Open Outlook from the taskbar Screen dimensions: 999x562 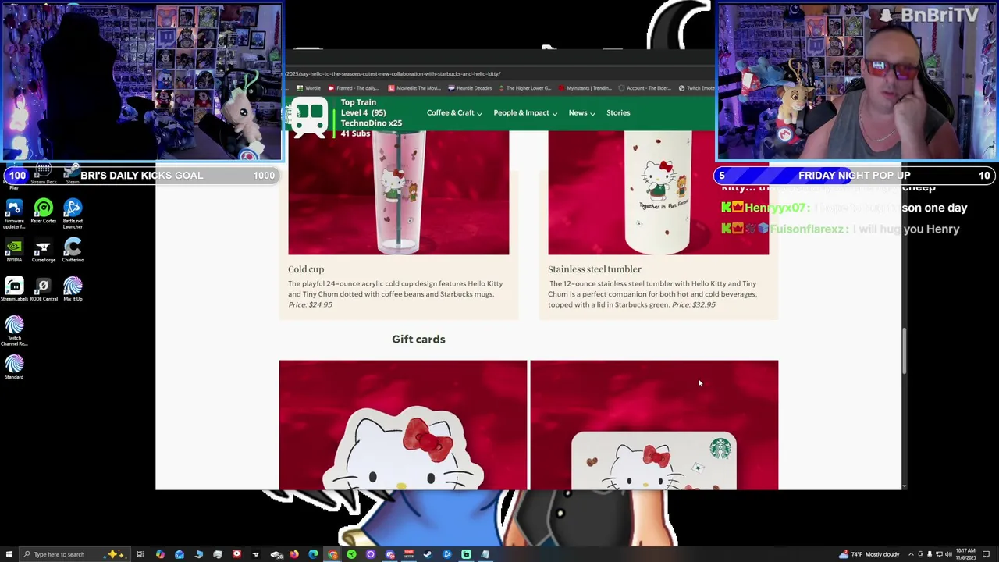[x=180, y=554]
